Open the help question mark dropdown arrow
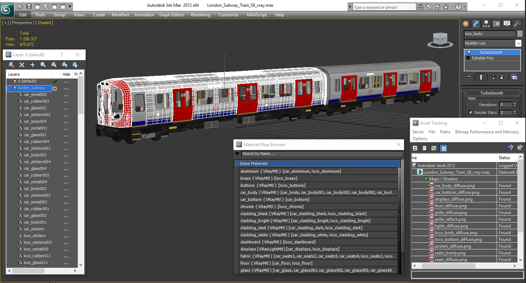The height and width of the screenshot is (283, 526). 465,7
